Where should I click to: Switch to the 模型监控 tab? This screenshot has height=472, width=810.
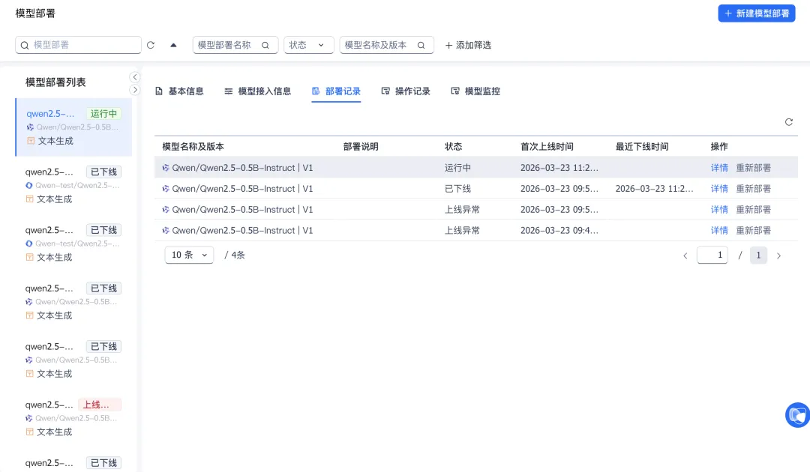tap(475, 91)
